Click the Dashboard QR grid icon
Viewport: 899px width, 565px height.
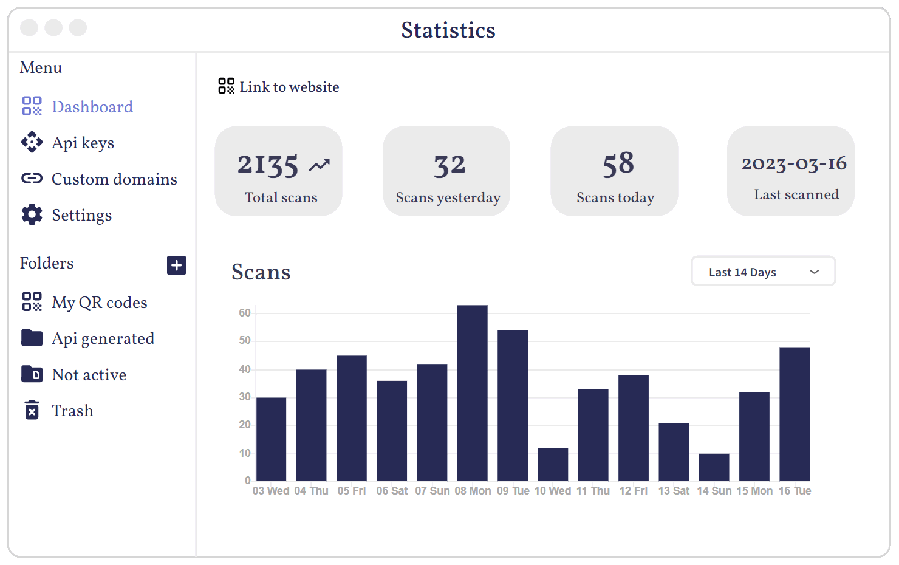tap(32, 106)
